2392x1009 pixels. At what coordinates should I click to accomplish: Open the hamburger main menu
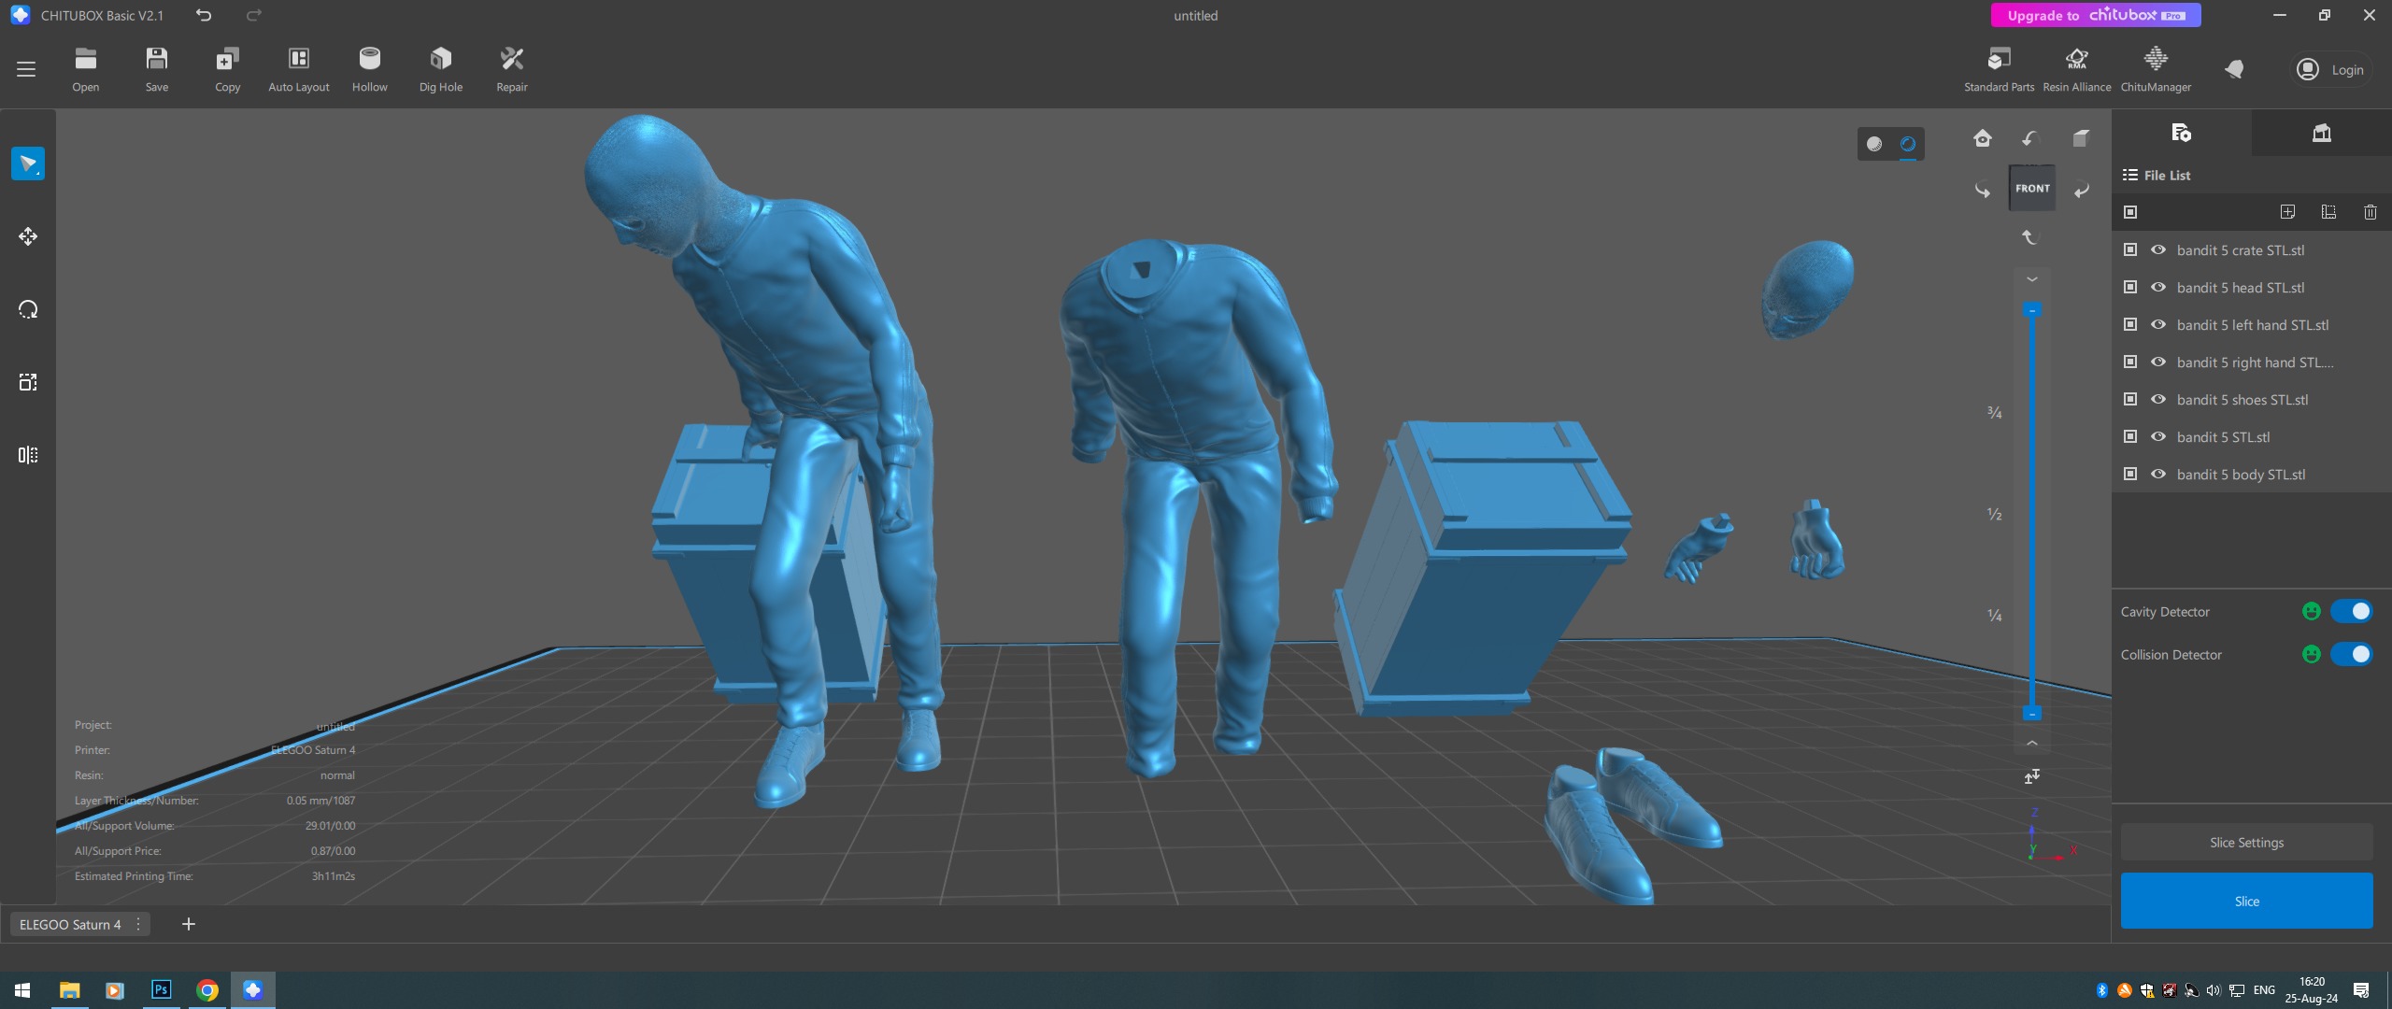pyautogui.click(x=26, y=69)
